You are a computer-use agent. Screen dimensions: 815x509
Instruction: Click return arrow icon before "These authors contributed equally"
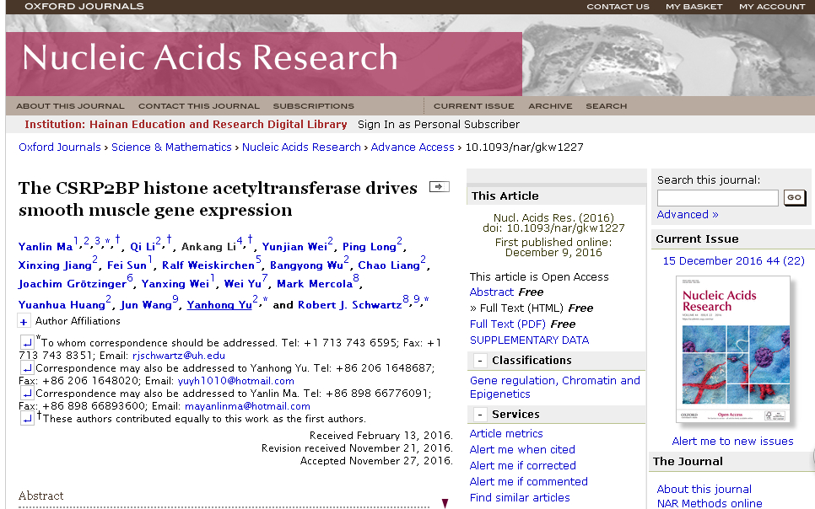(x=27, y=418)
